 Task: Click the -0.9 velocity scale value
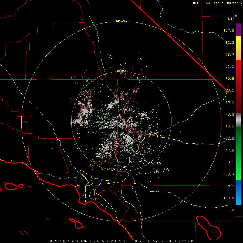[x=230, y=114]
